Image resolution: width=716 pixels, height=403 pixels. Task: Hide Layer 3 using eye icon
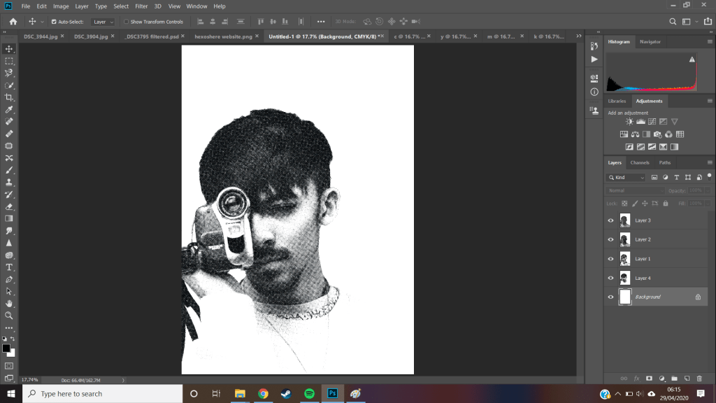[x=610, y=220]
